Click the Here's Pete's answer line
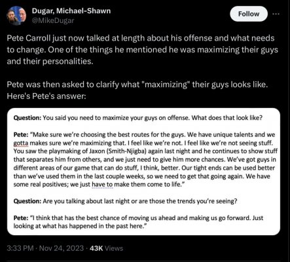Screen dimensions: 290x262 tap(46, 96)
